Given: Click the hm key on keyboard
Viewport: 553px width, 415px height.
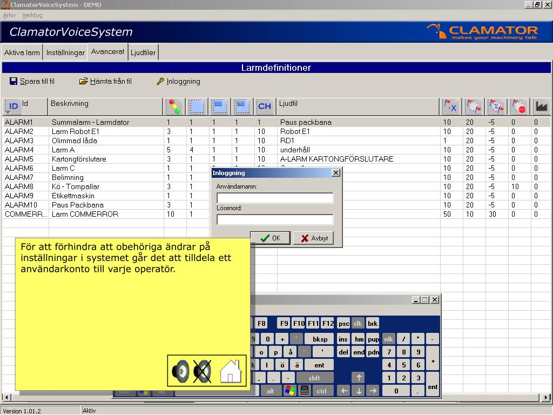Looking at the screenshot, I should tap(359, 339).
